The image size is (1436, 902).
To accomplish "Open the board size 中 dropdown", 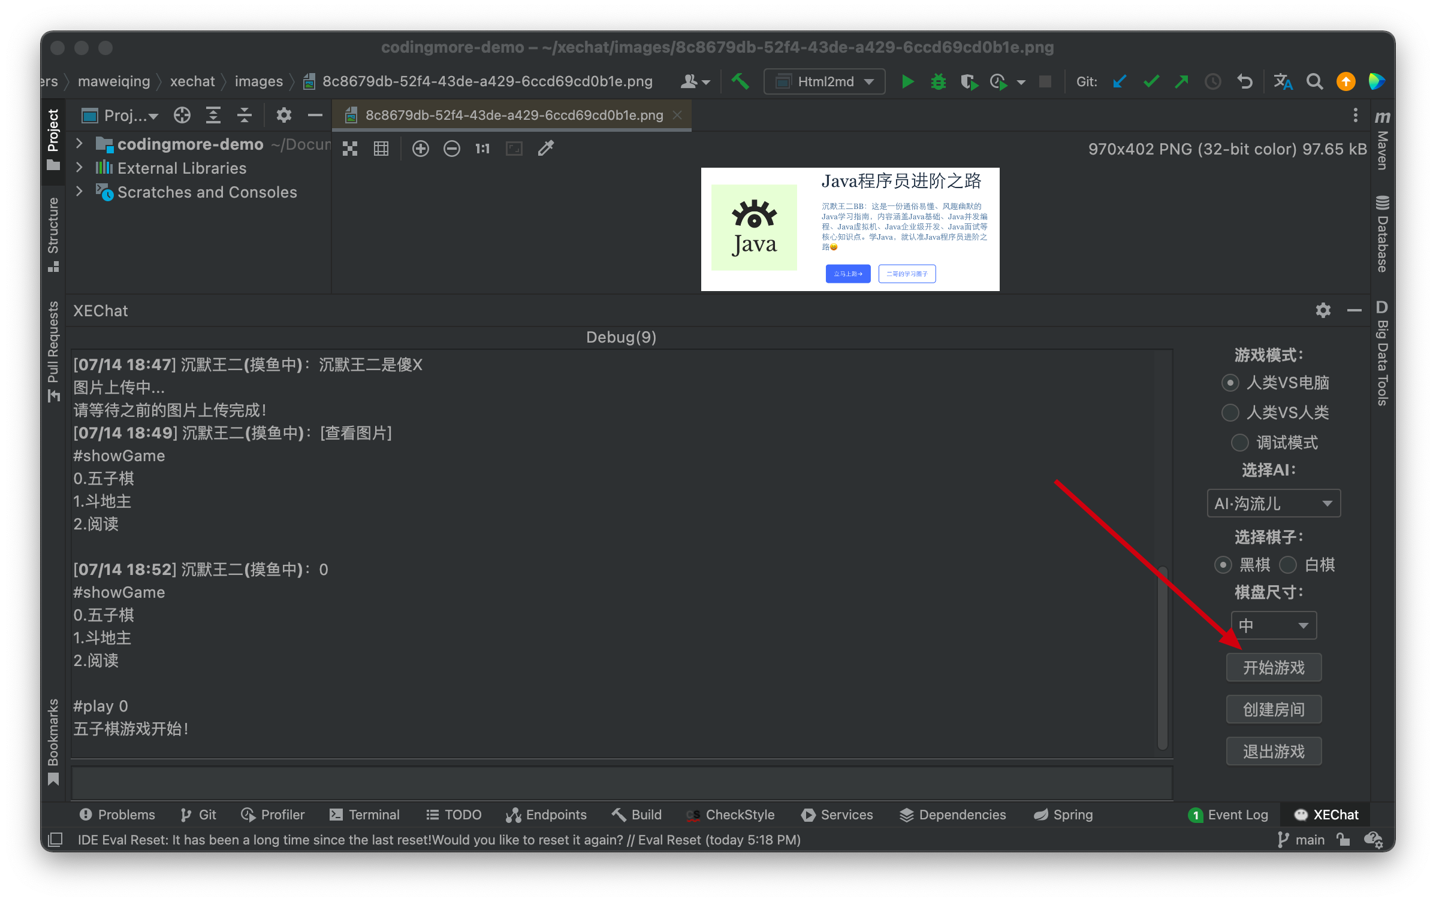I will [1273, 626].
